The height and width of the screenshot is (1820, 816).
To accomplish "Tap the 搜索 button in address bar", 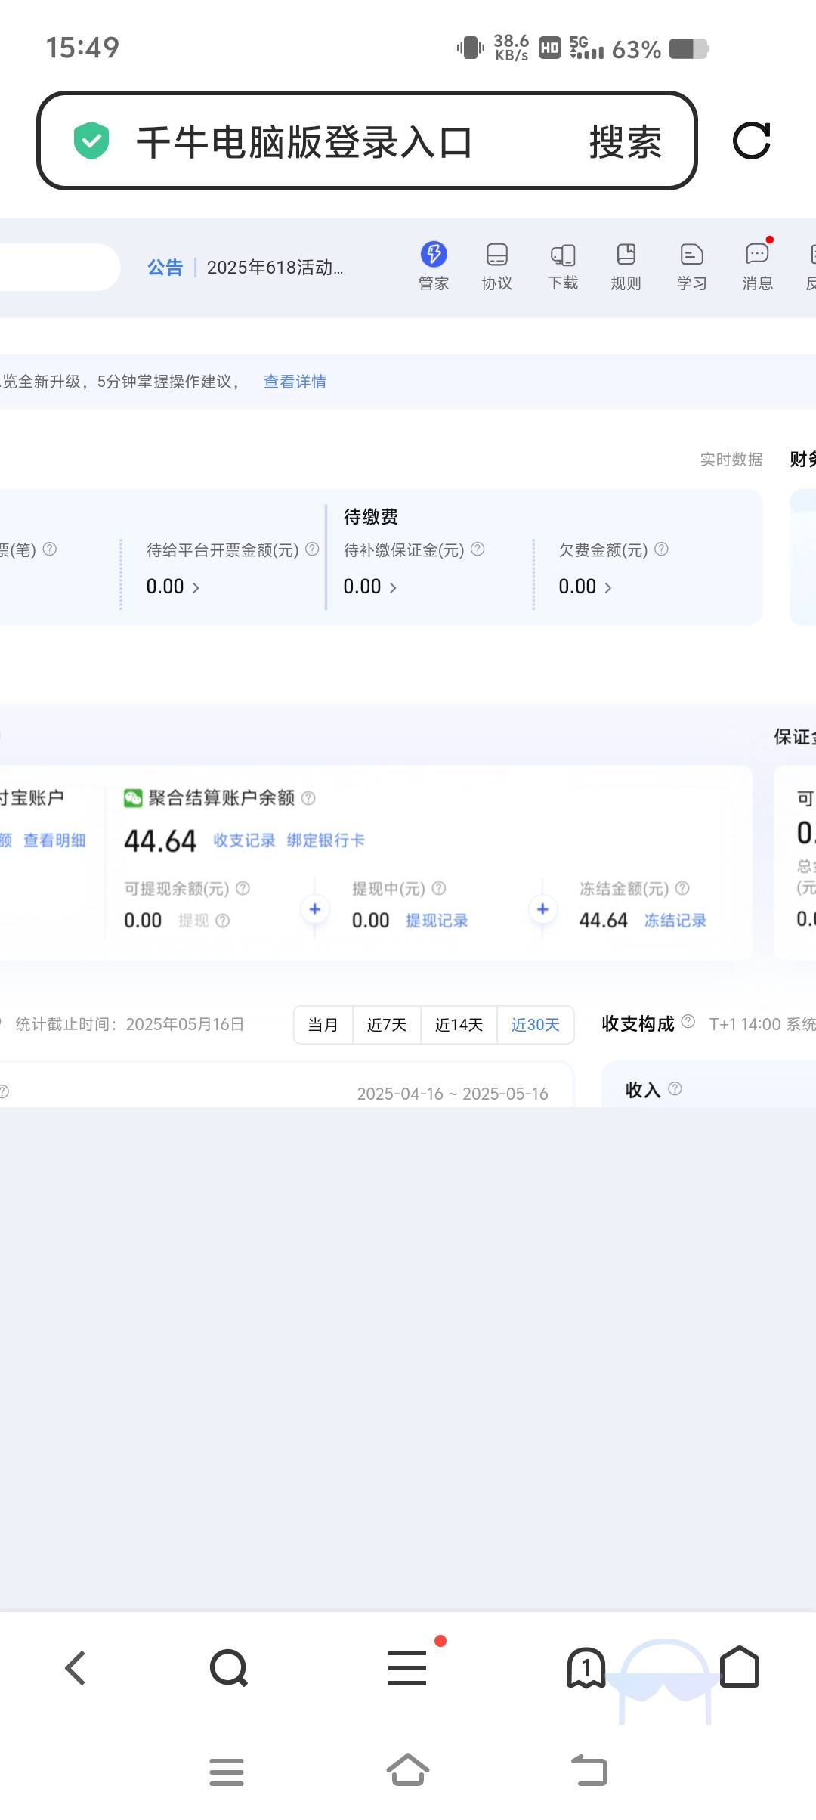I will 626,142.
